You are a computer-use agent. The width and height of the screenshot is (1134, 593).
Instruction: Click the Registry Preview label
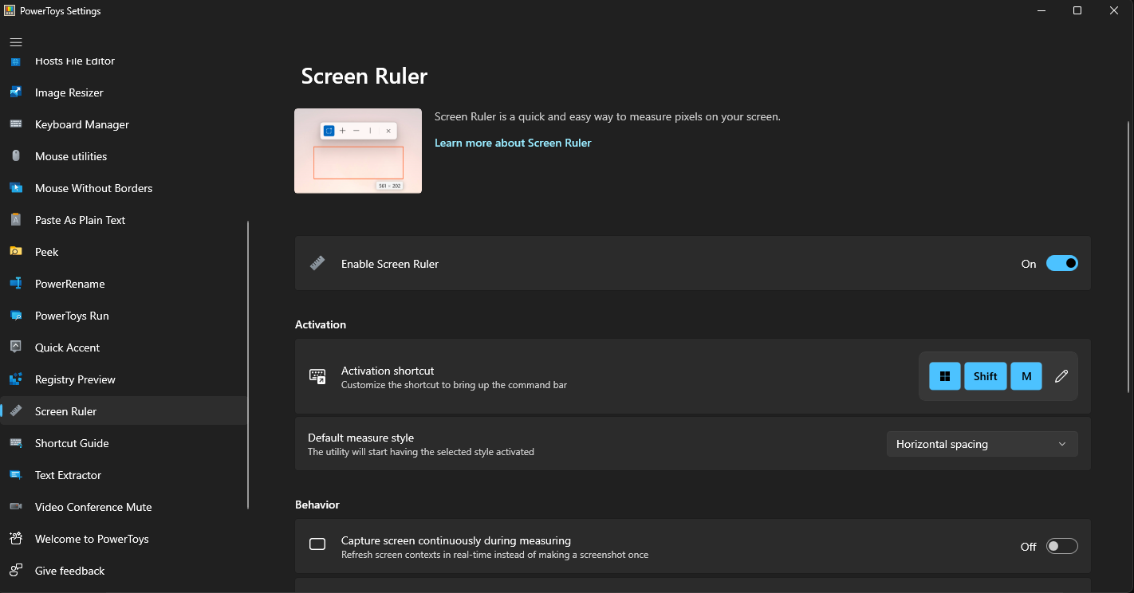coord(76,379)
